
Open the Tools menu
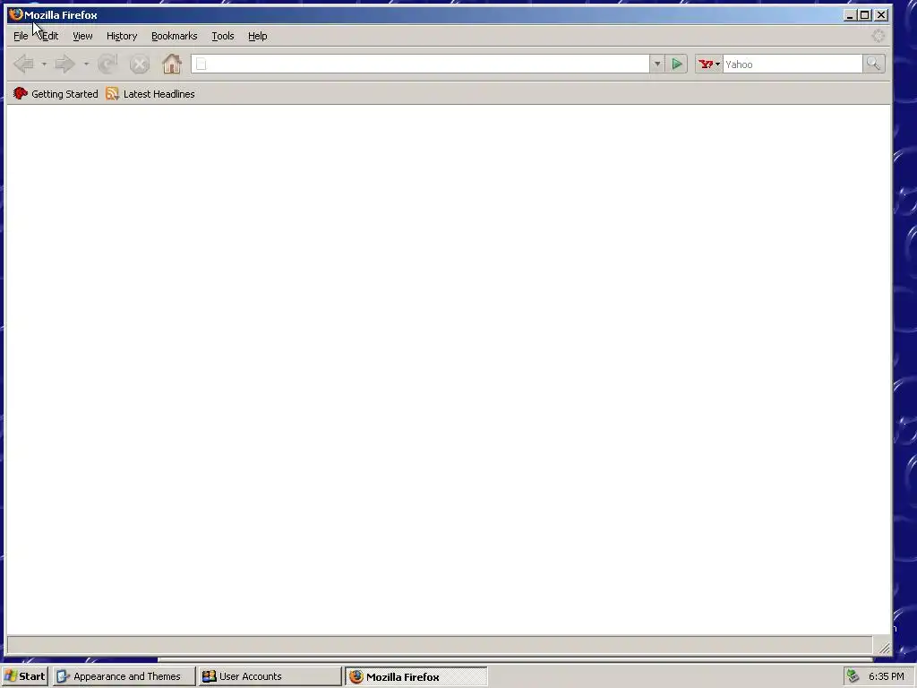point(223,36)
